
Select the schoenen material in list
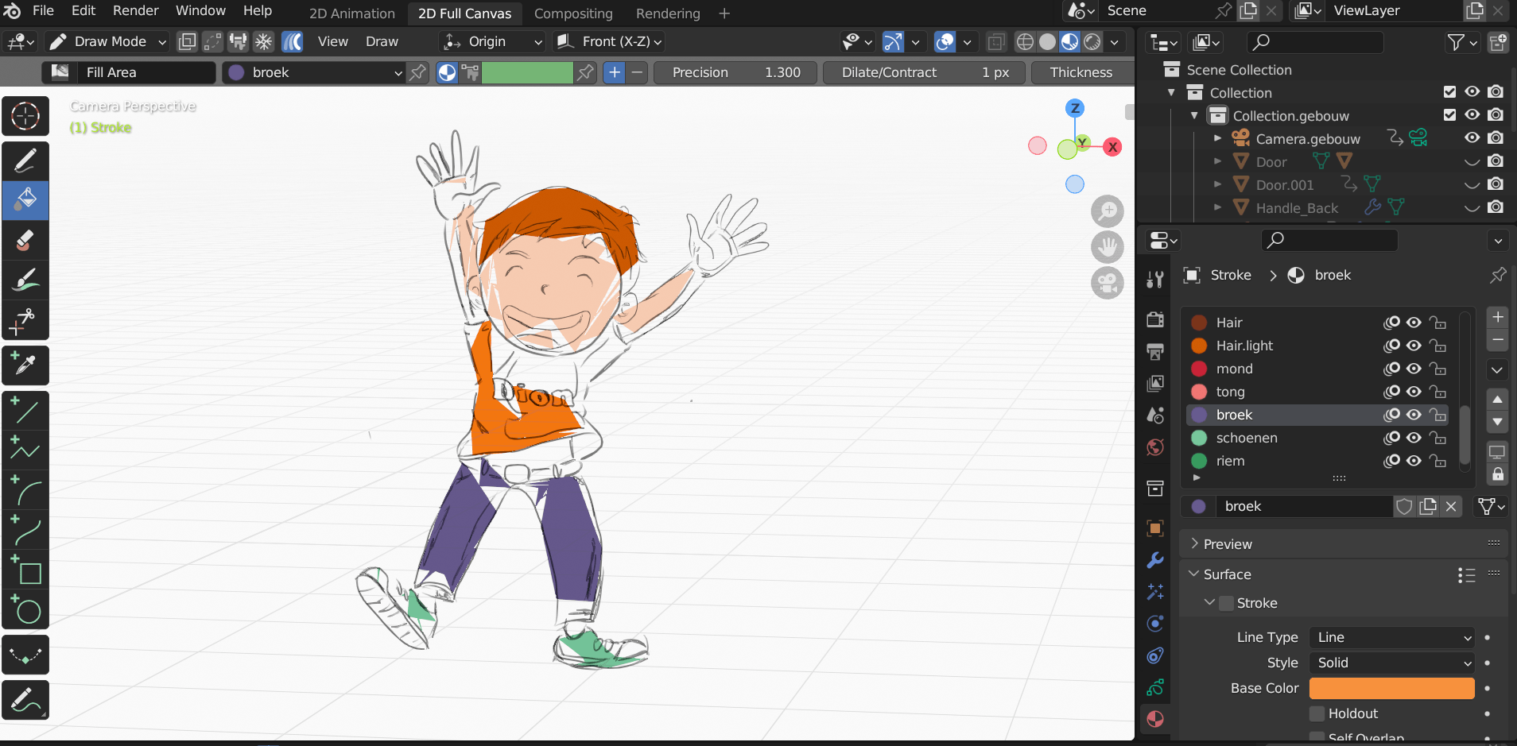click(1246, 438)
